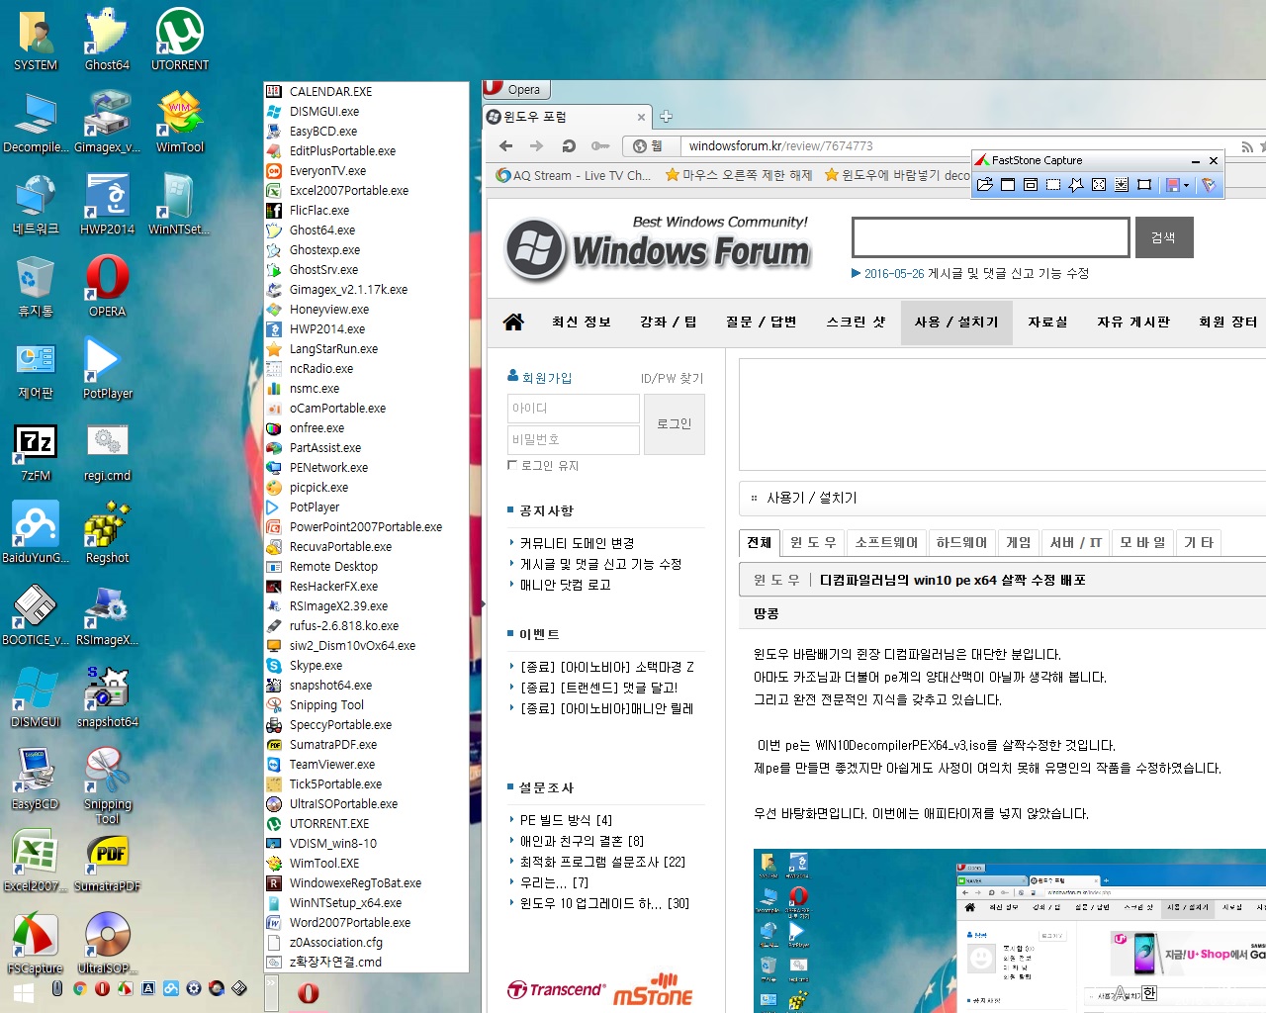
Task: Open the Regshot desktop icon
Action: (107, 533)
